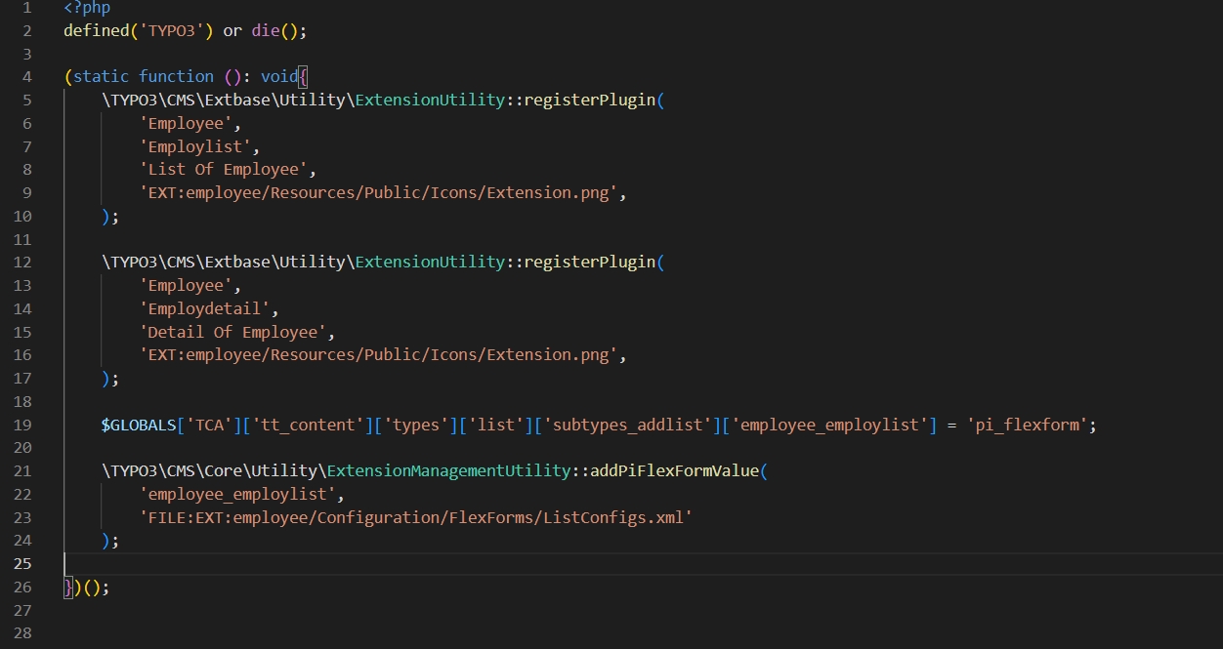Viewport: 1223px width, 649px height.
Task: Click the void return type keyword
Action: tap(278, 76)
